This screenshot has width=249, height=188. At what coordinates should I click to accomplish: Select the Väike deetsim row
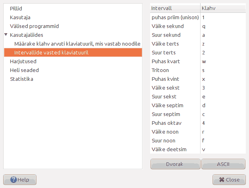[198, 149]
